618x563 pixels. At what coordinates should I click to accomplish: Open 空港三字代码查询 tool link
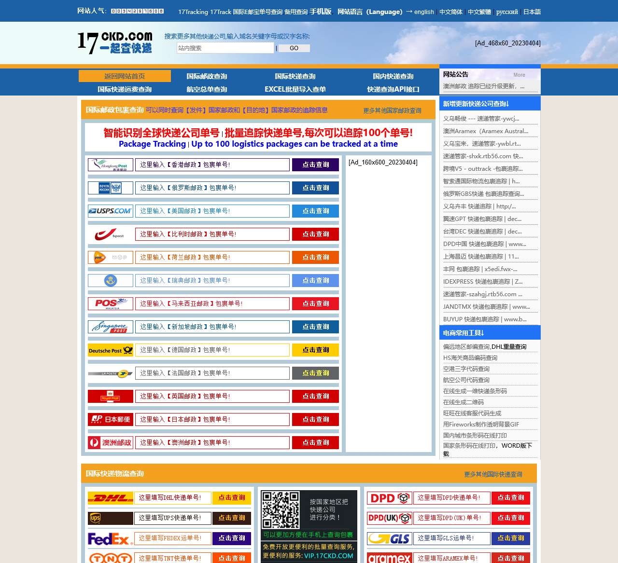466,369
